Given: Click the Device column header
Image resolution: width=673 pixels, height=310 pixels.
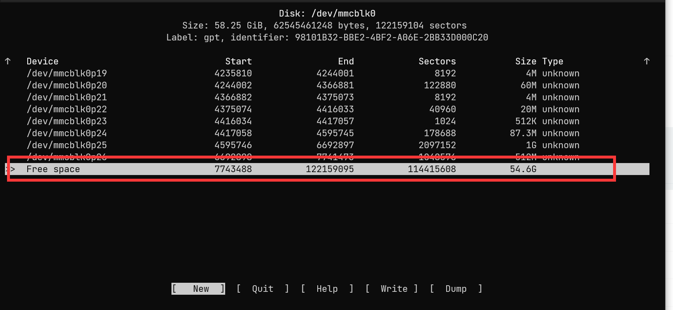Looking at the screenshot, I should tap(43, 62).
